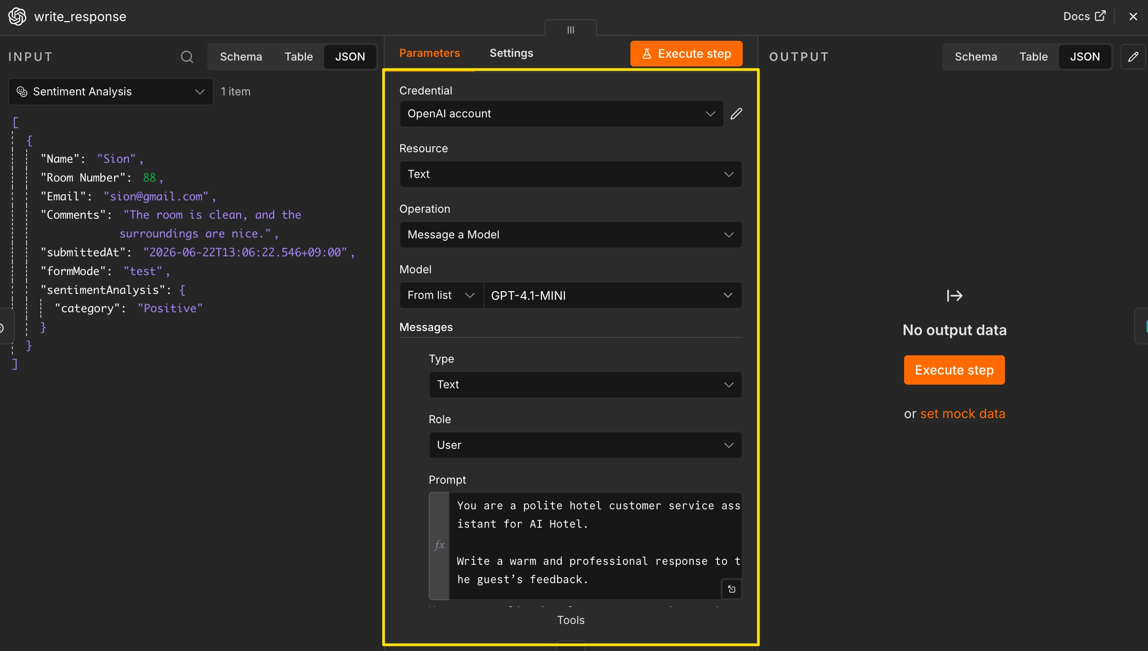This screenshot has height=651, width=1148.
Task: Open the Resource dropdown showing Text
Action: point(571,174)
